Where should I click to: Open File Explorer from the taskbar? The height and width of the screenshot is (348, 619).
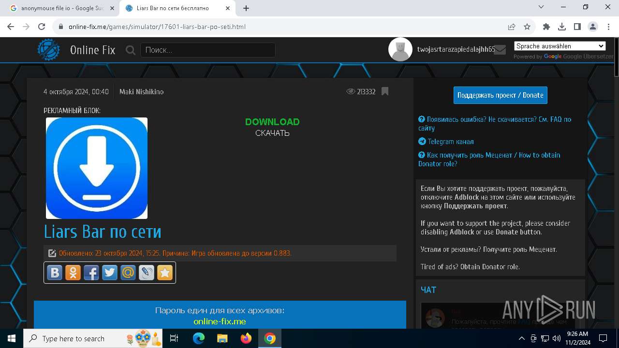coord(222,338)
